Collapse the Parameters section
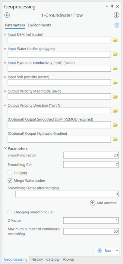This screenshot has width=123, height=264. click(5, 148)
